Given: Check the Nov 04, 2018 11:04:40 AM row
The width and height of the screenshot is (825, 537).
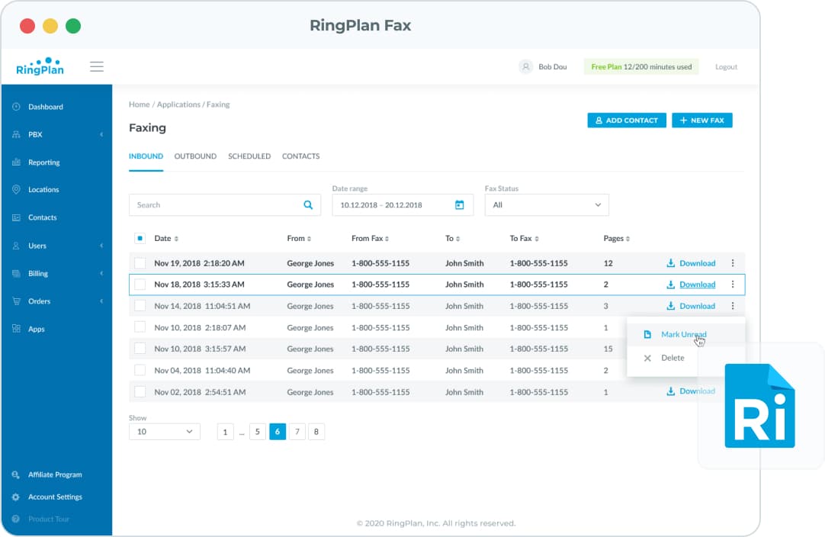Looking at the screenshot, I should pos(140,370).
